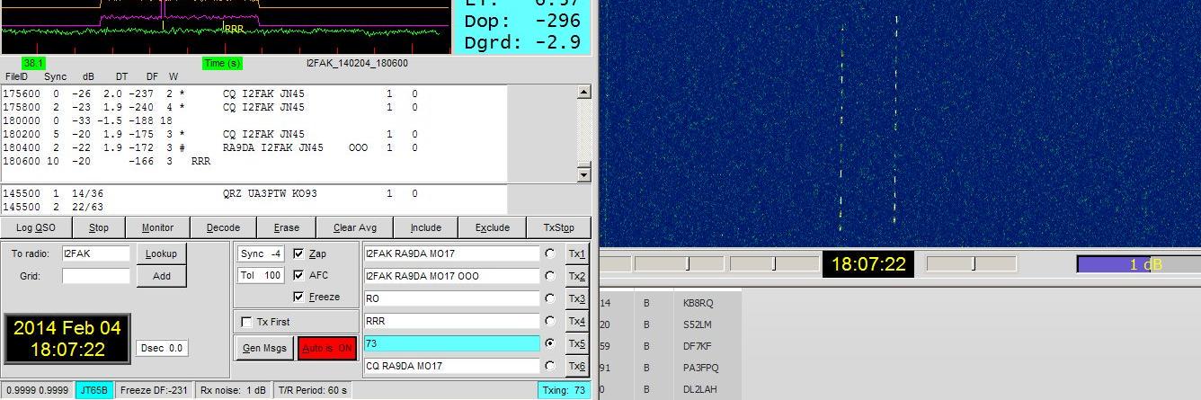The height and width of the screenshot is (400, 1201).
Task: Click the Add button next to Grid
Action: pyautogui.click(x=161, y=276)
